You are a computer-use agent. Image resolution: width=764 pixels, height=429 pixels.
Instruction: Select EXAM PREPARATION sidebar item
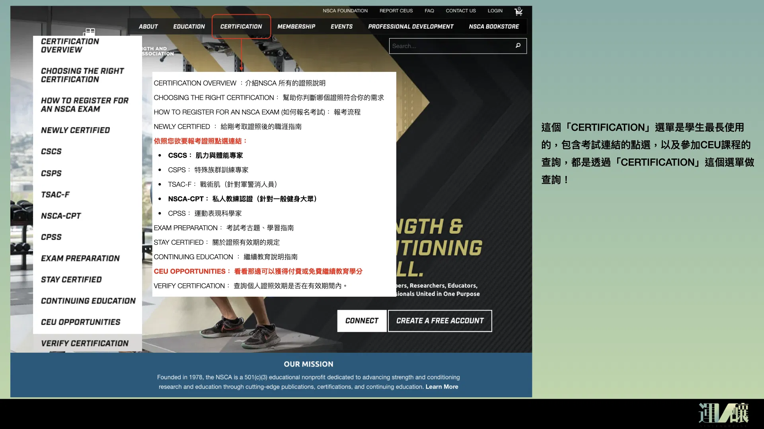coord(80,259)
